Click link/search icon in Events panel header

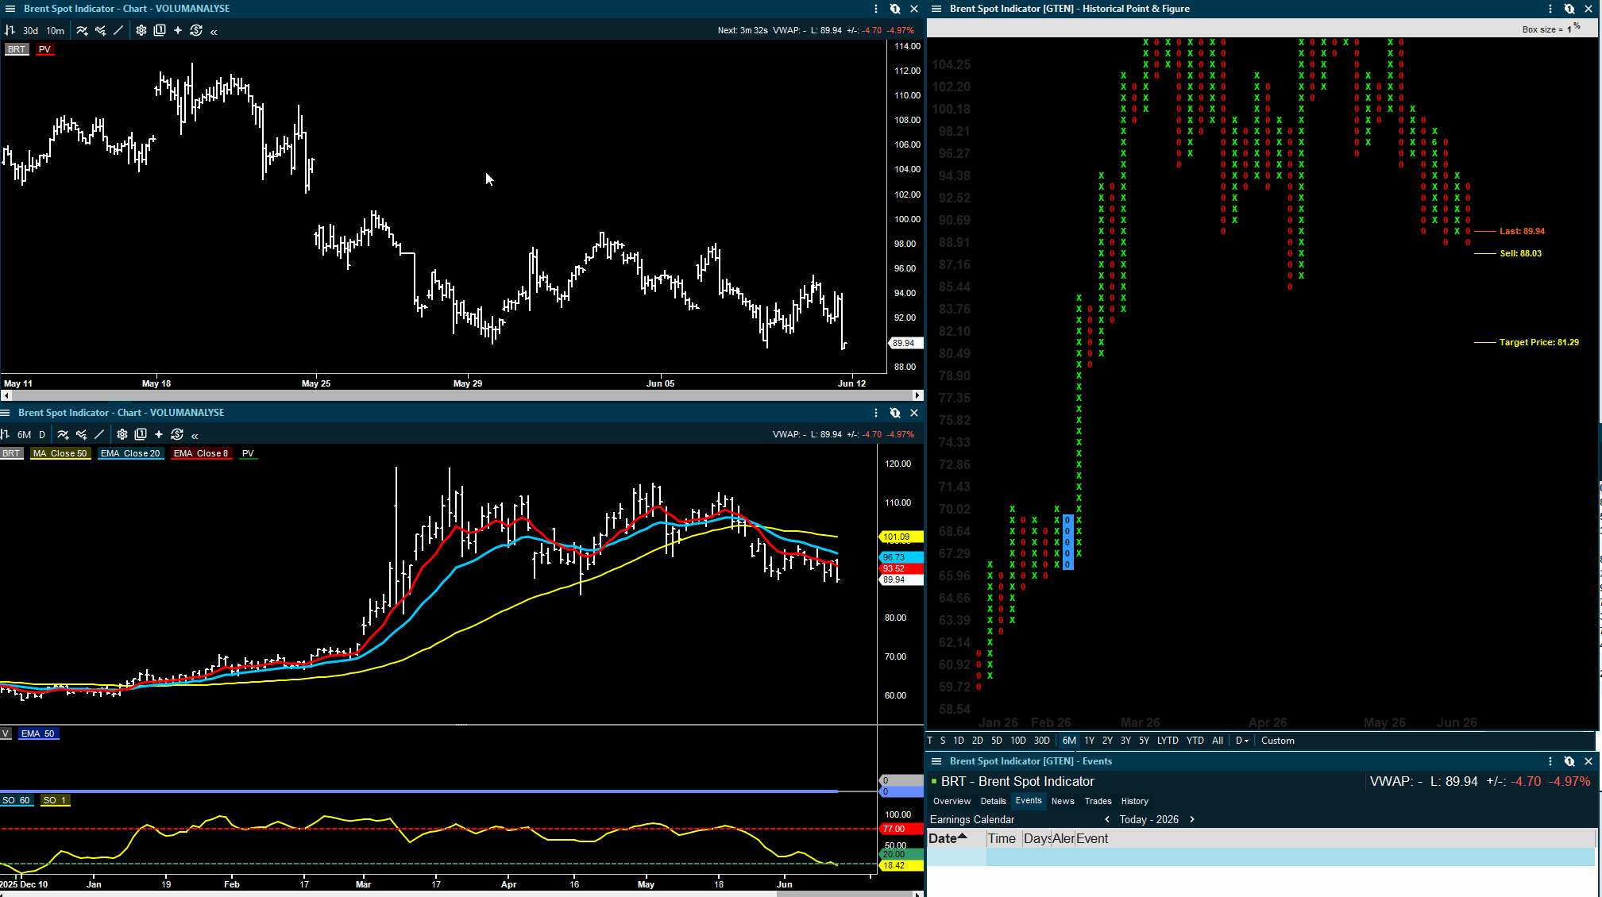1569,761
